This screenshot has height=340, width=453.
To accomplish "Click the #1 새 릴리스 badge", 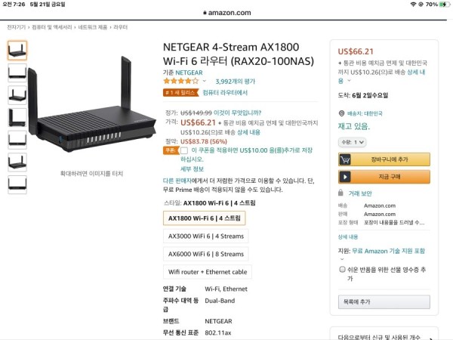I will pos(181,92).
